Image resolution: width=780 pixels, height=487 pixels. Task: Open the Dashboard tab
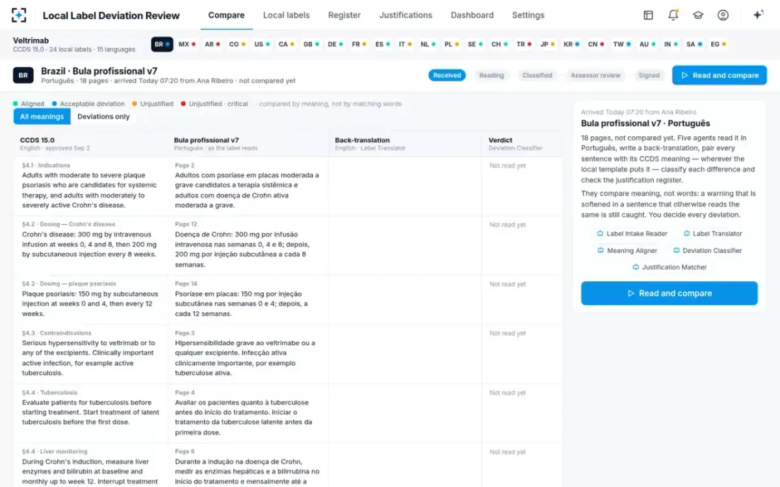tap(472, 15)
